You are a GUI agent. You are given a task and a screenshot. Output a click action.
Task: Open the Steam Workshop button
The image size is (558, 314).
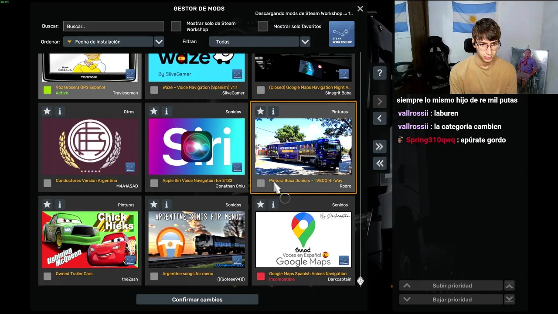342,34
